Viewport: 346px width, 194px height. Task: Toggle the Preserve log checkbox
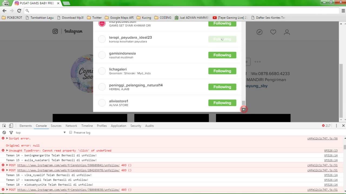pyautogui.click(x=71, y=132)
